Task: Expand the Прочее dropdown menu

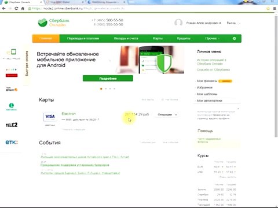Action: coord(212,38)
